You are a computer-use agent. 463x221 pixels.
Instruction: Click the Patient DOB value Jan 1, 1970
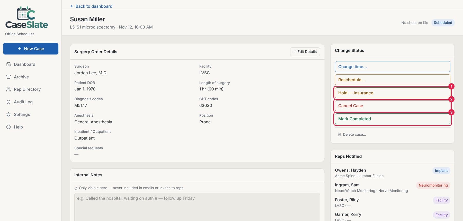tap(85, 89)
